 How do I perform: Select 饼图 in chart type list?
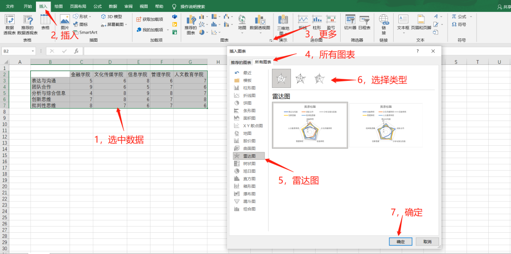click(247, 103)
